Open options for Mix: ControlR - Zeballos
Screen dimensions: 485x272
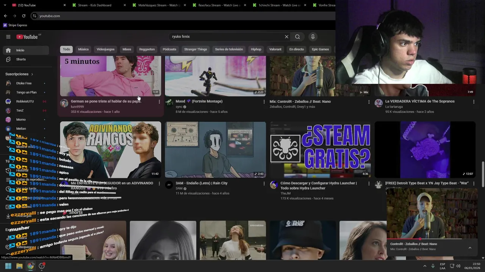point(369,102)
